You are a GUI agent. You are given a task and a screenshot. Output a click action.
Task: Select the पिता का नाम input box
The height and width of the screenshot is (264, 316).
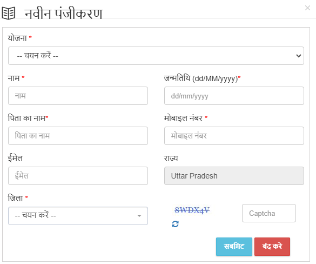pos(78,136)
